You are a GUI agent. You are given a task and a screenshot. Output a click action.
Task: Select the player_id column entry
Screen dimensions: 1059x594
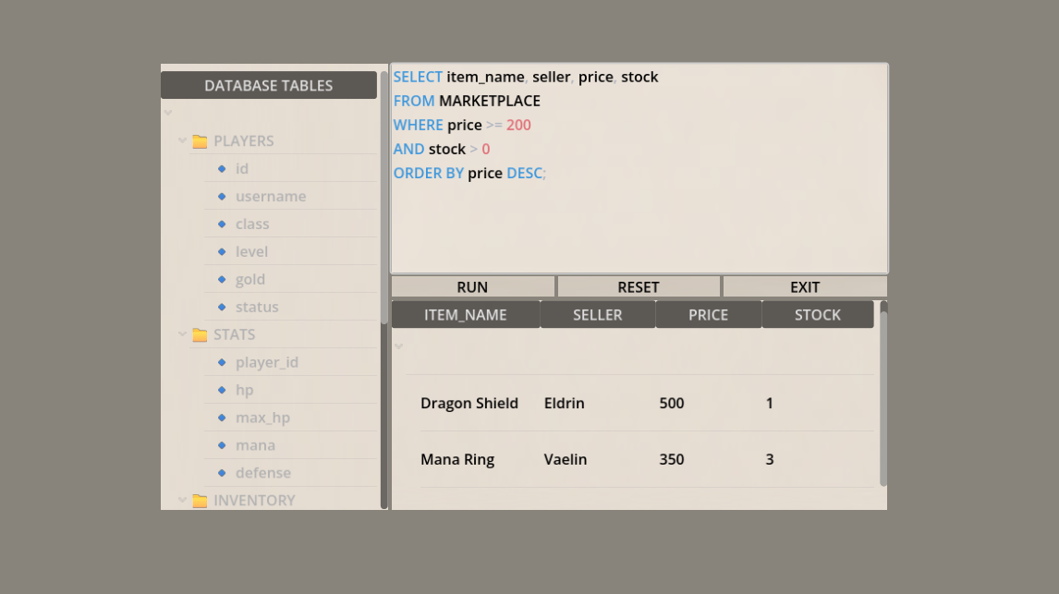[x=267, y=362]
